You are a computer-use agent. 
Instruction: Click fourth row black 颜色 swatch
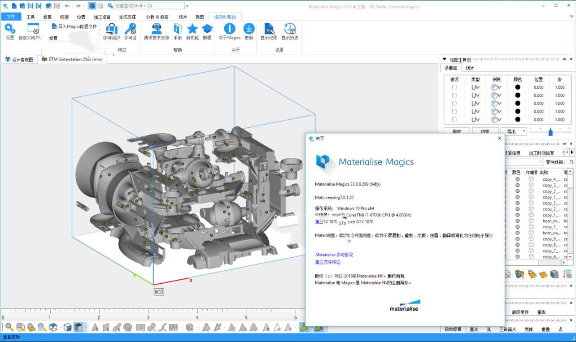click(x=518, y=112)
